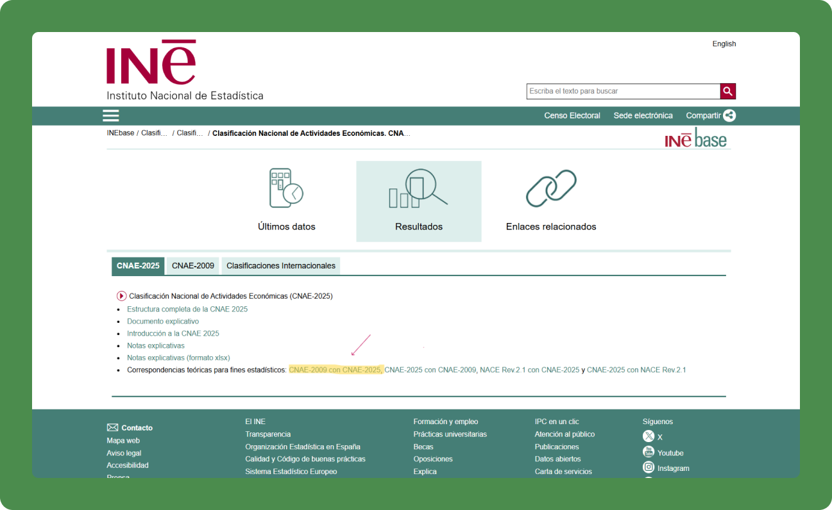Open the first Clasifi... breadcrumb

(154, 133)
